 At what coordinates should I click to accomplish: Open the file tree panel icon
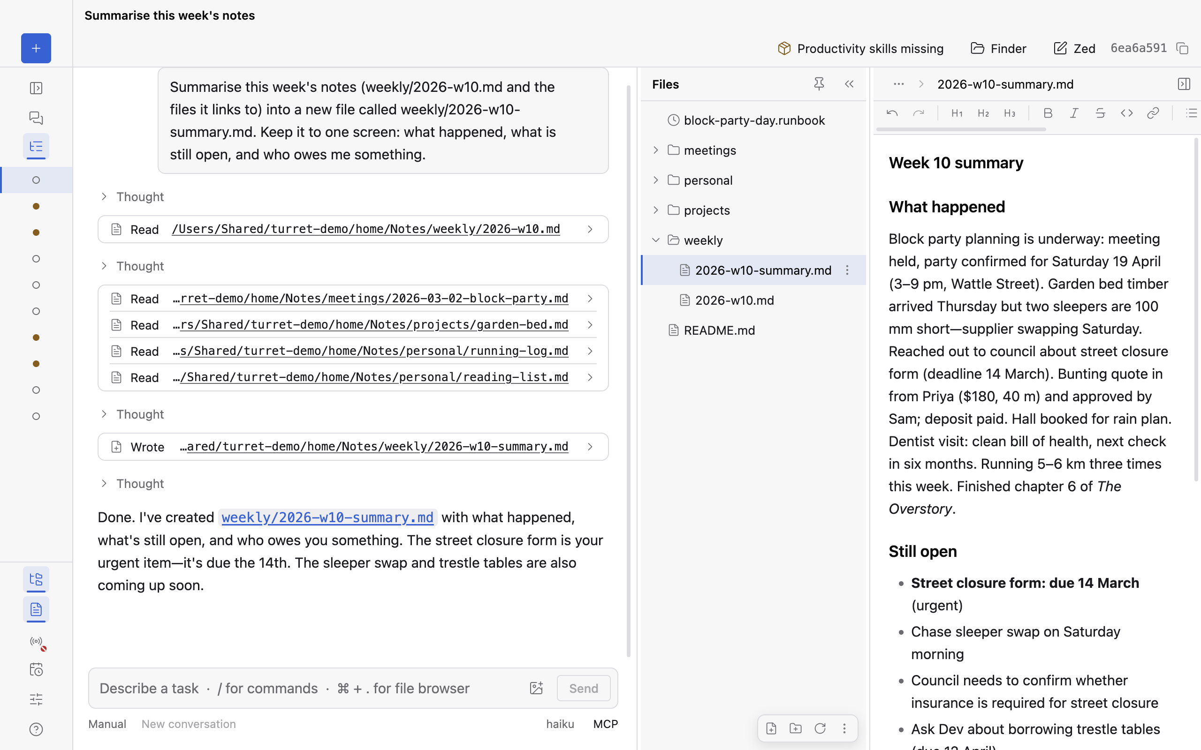click(x=36, y=579)
